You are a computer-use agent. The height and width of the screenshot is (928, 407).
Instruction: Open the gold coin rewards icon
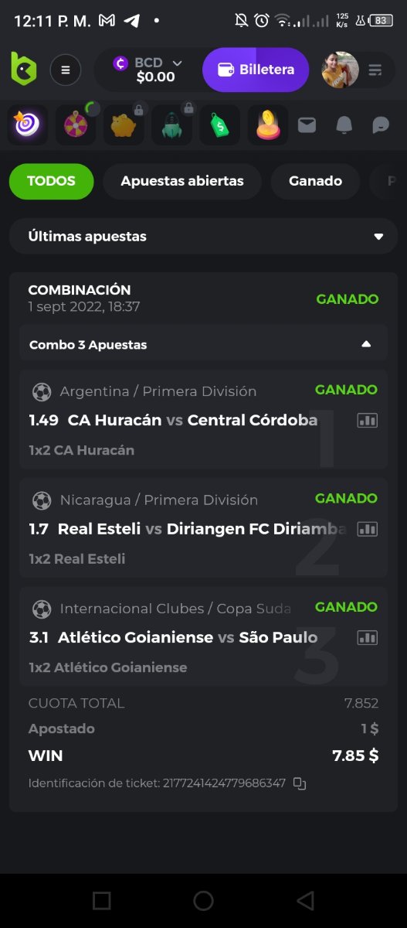tap(268, 125)
